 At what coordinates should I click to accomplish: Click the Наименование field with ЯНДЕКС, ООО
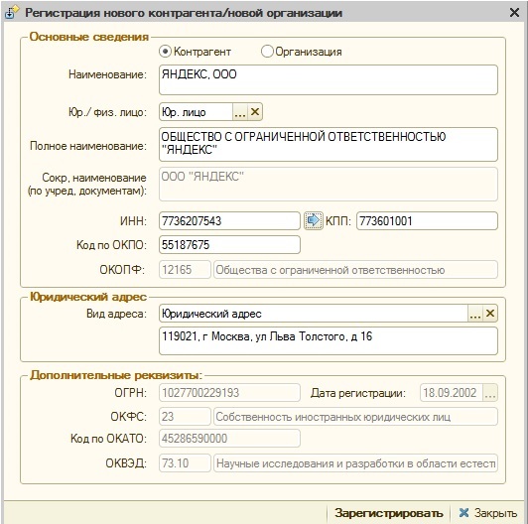click(x=329, y=80)
